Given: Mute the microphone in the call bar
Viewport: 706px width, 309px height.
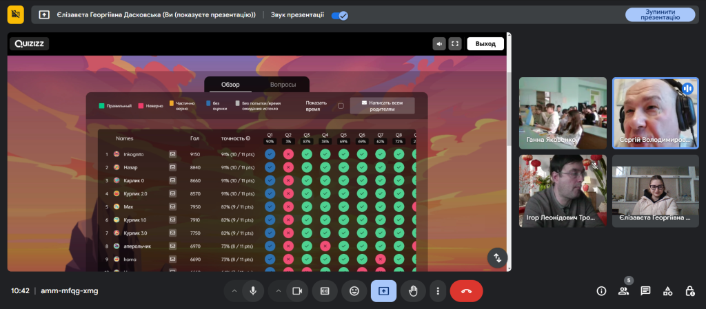Looking at the screenshot, I should coord(253,291).
